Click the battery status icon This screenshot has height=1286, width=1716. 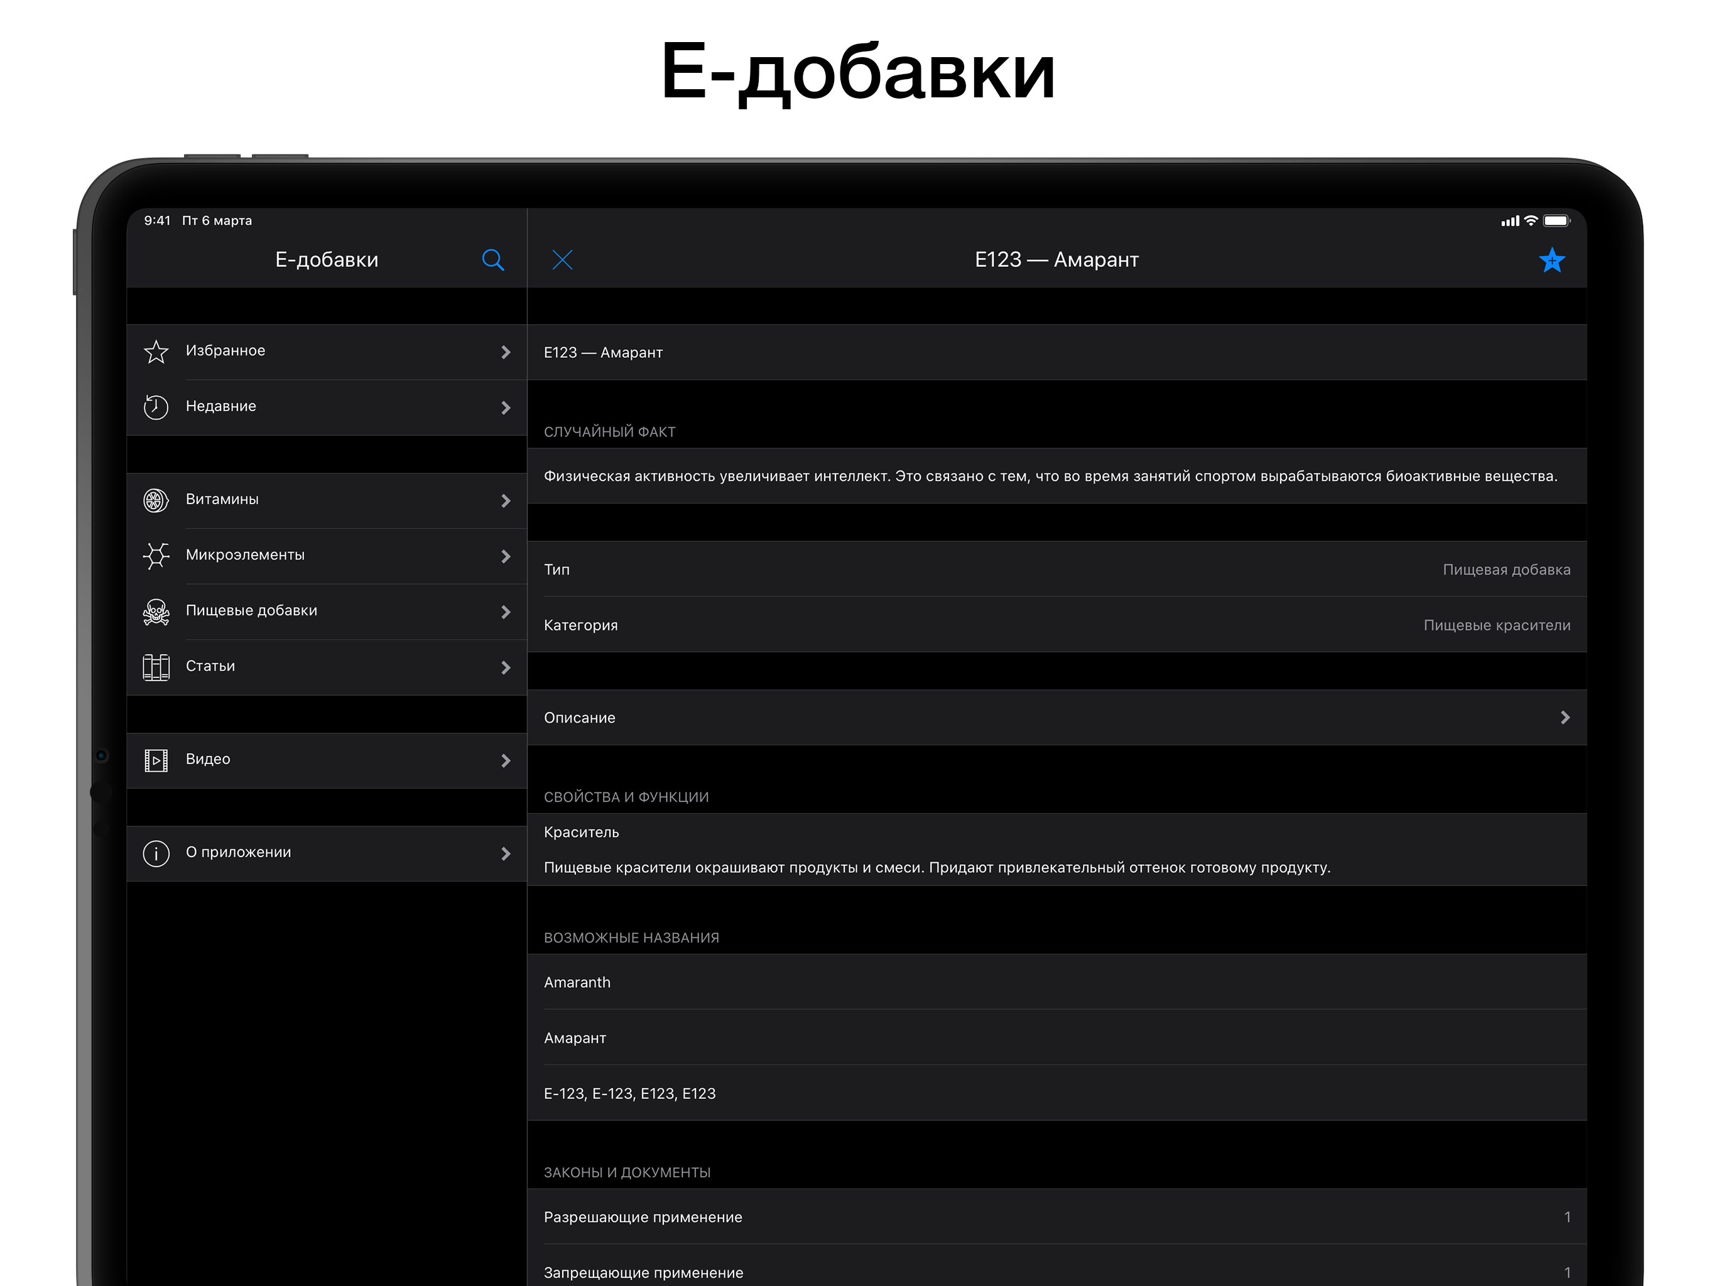(x=1556, y=221)
